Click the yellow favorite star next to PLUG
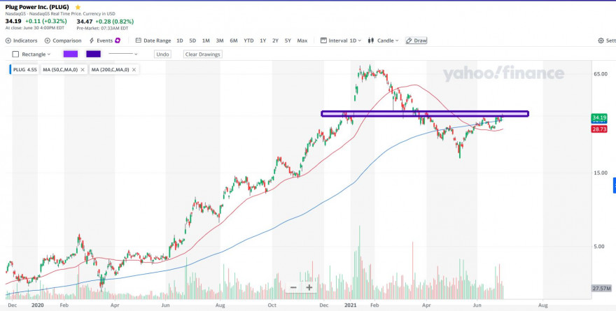 click(78, 7)
